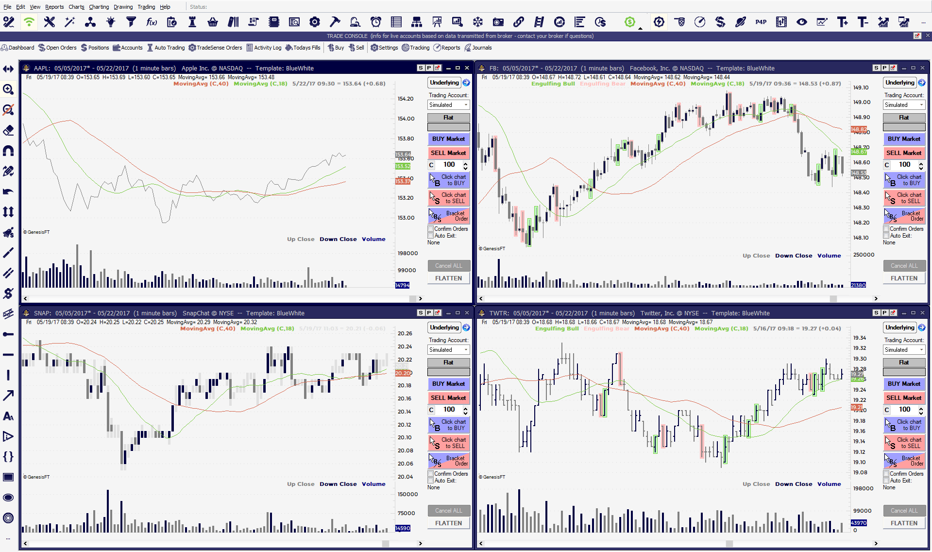This screenshot has width=932, height=552.
Task: Click quantity stepper arrows in SNAP chart
Action: click(465, 411)
